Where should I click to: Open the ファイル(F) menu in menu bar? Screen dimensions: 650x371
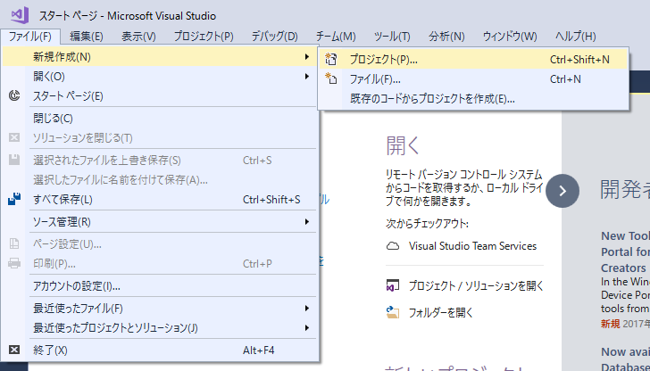[30, 37]
